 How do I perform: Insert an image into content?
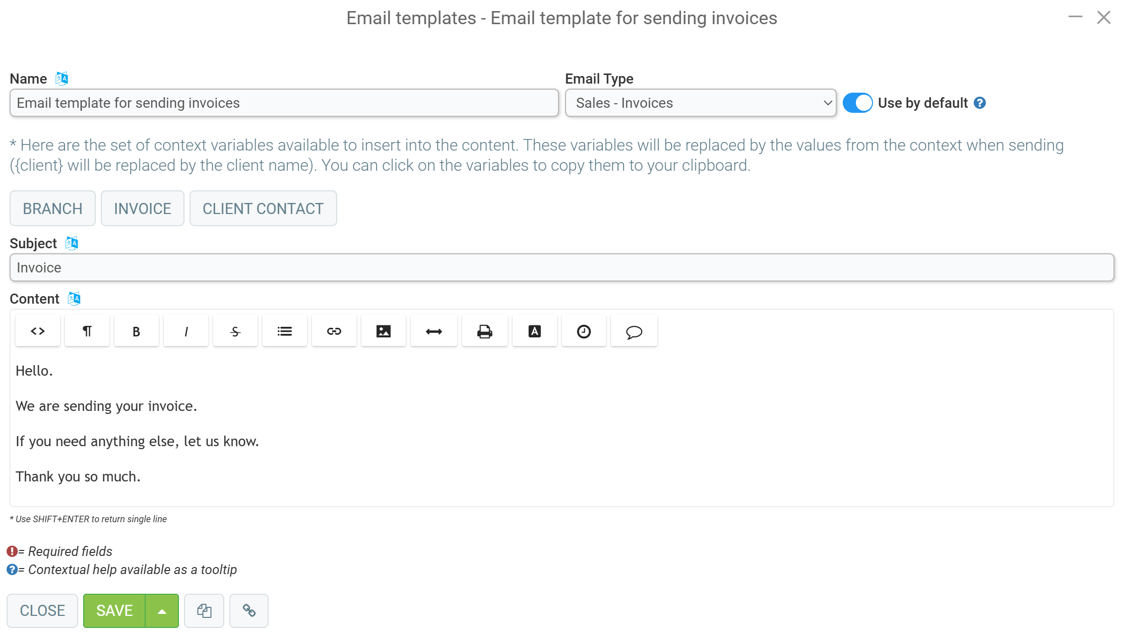pos(384,331)
